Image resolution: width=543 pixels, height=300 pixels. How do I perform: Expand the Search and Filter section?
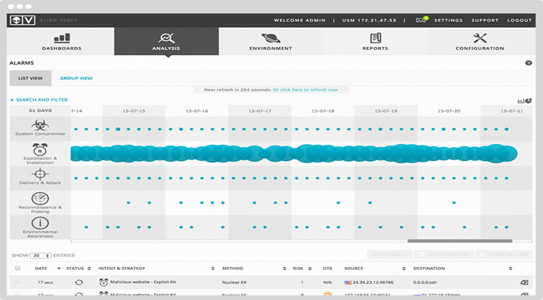pos(39,99)
